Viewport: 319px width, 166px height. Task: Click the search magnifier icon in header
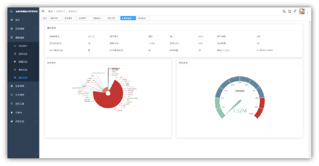(284, 12)
